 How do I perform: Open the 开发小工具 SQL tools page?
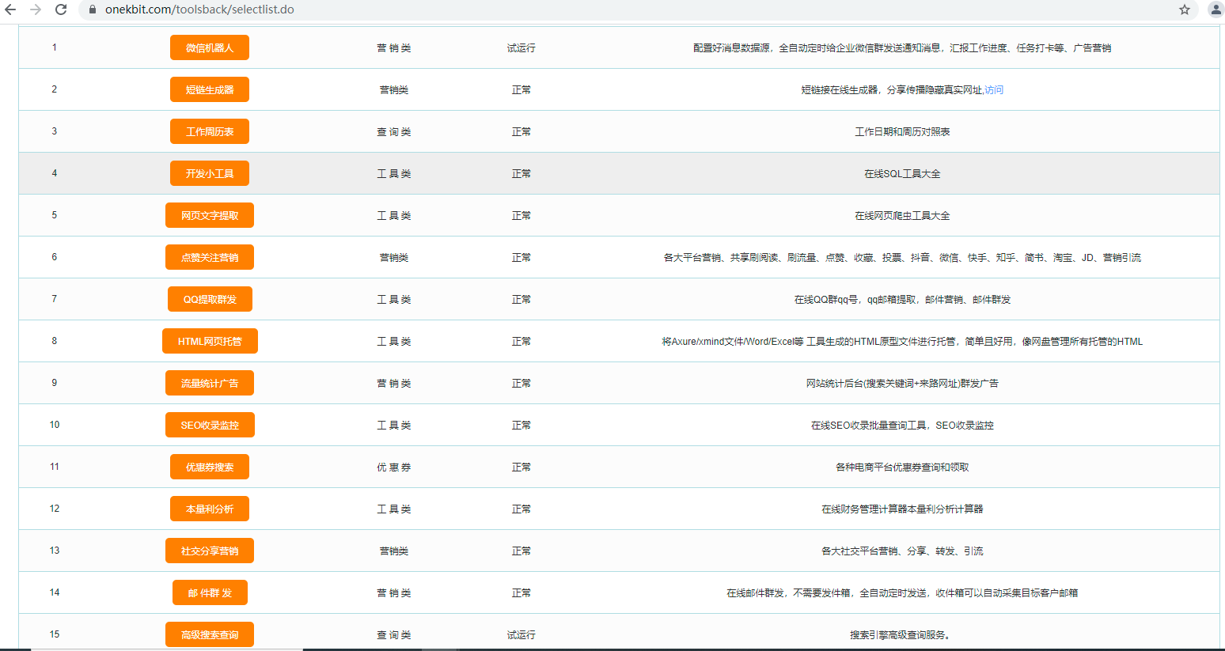click(x=210, y=173)
